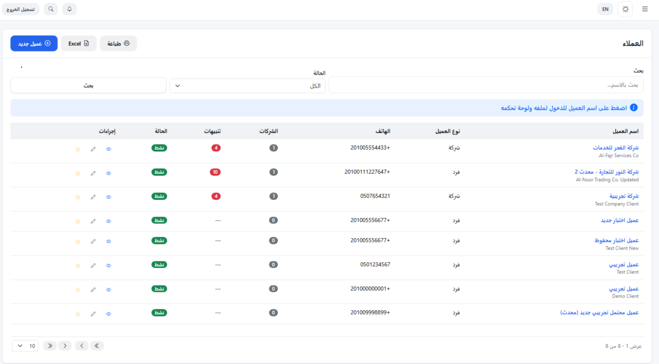Toggle power status for شركة الفجر للخدمات

click(78, 149)
